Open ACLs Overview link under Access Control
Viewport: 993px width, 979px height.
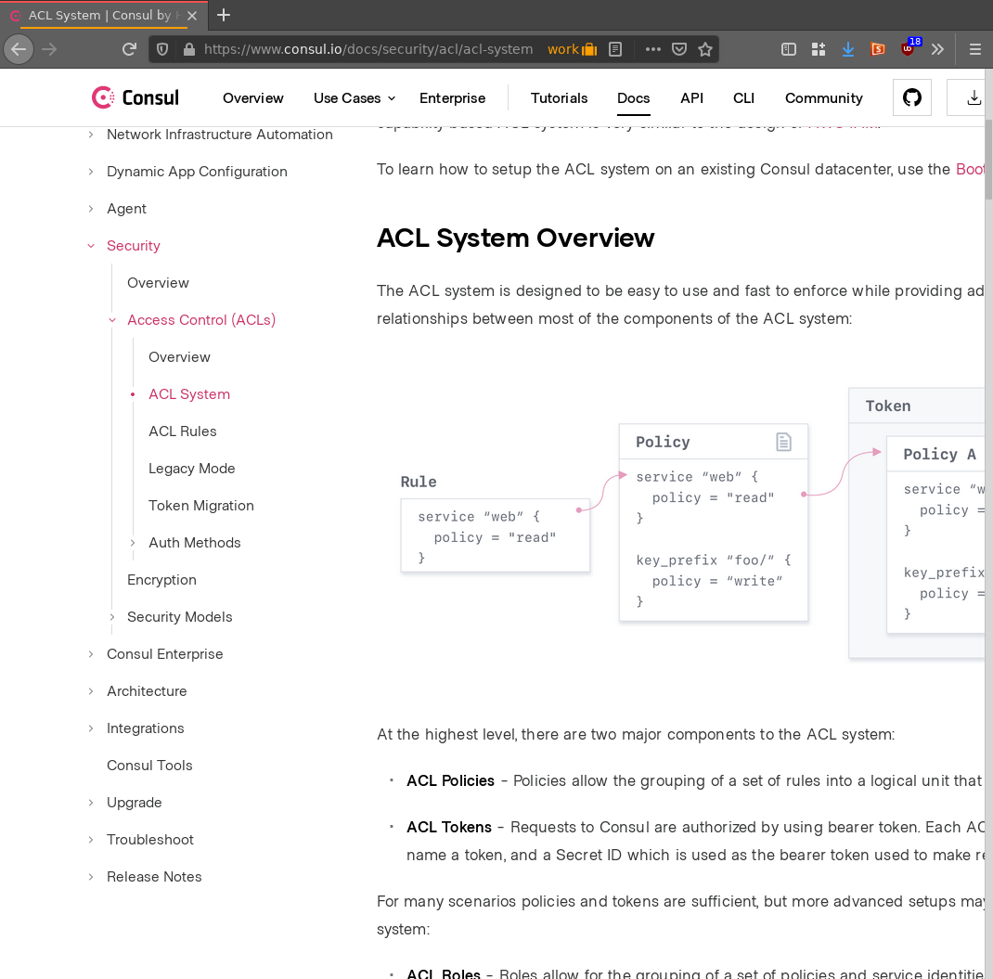(x=179, y=356)
